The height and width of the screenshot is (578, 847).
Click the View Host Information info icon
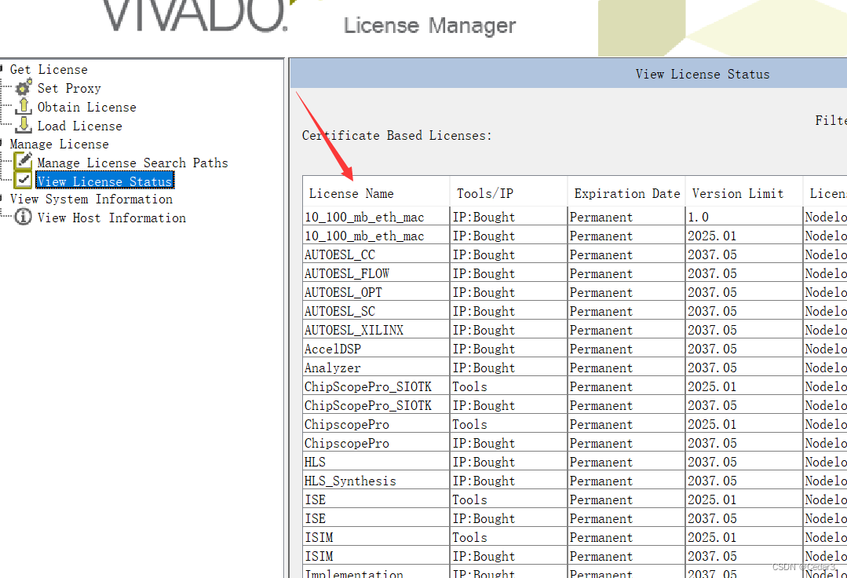tap(24, 218)
